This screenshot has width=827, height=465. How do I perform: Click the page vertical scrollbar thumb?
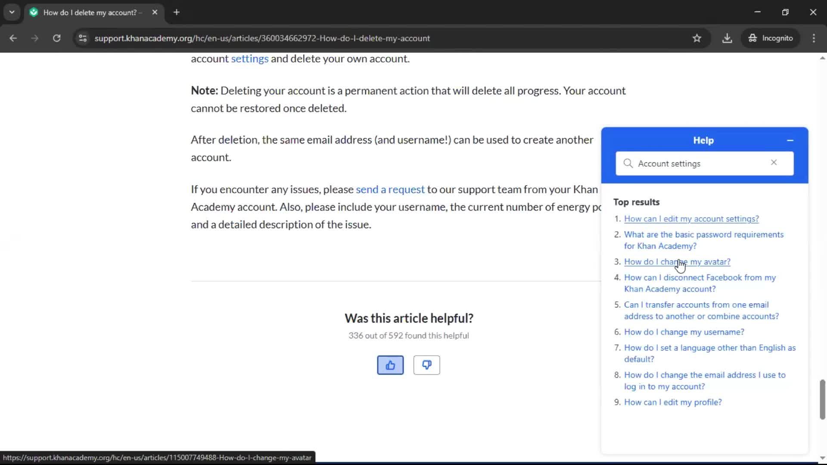[x=822, y=399]
